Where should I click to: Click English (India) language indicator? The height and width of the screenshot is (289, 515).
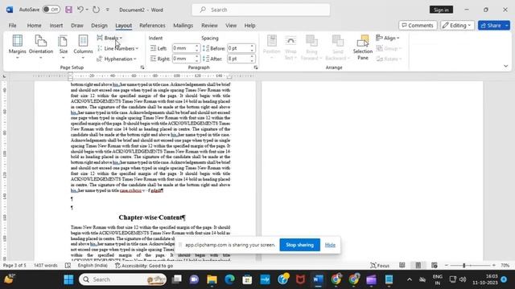point(93,266)
